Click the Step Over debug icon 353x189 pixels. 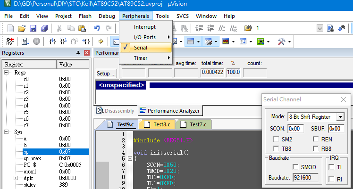coord(63,41)
